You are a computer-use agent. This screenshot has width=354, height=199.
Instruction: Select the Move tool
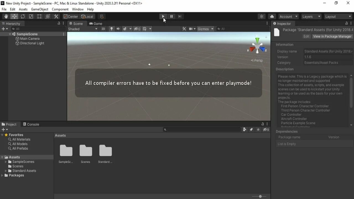pyautogui.click(x=14, y=17)
